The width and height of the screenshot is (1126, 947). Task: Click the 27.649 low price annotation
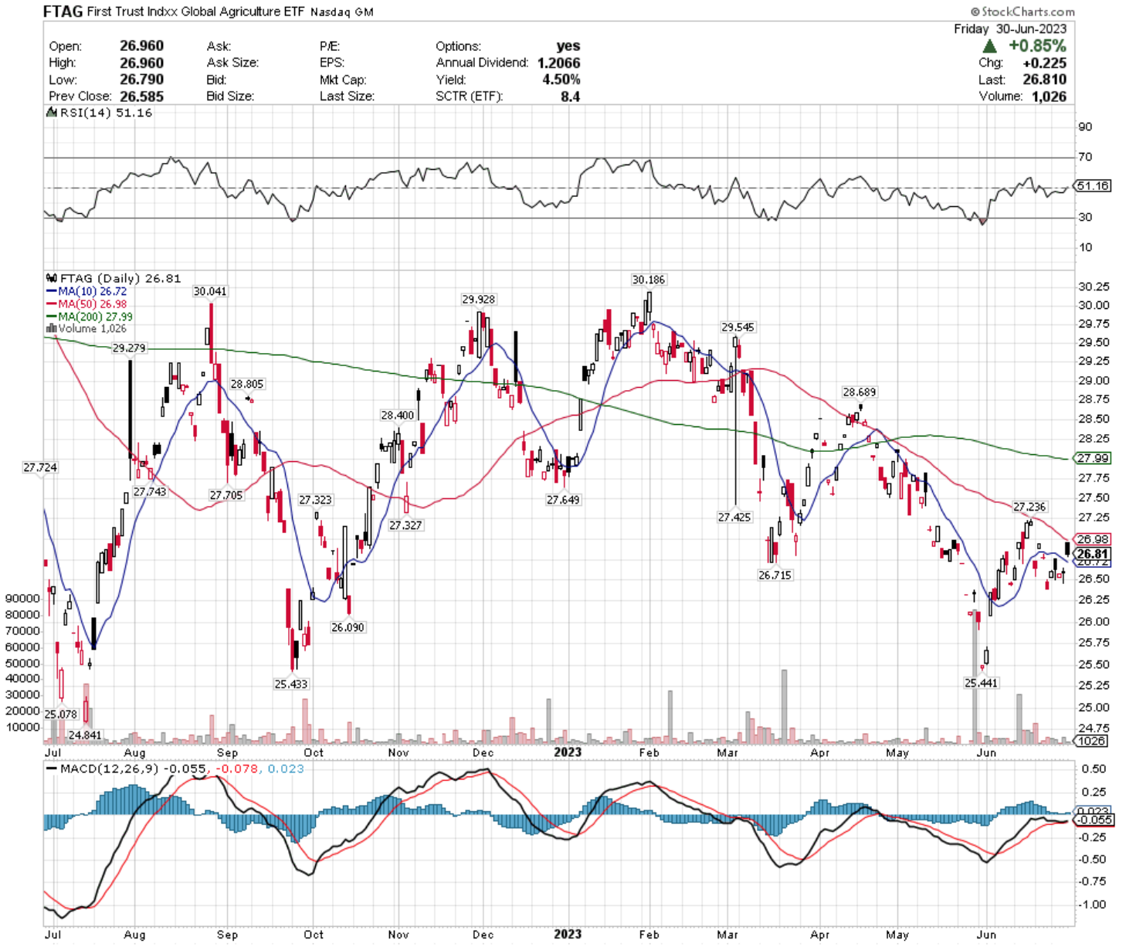tap(563, 500)
